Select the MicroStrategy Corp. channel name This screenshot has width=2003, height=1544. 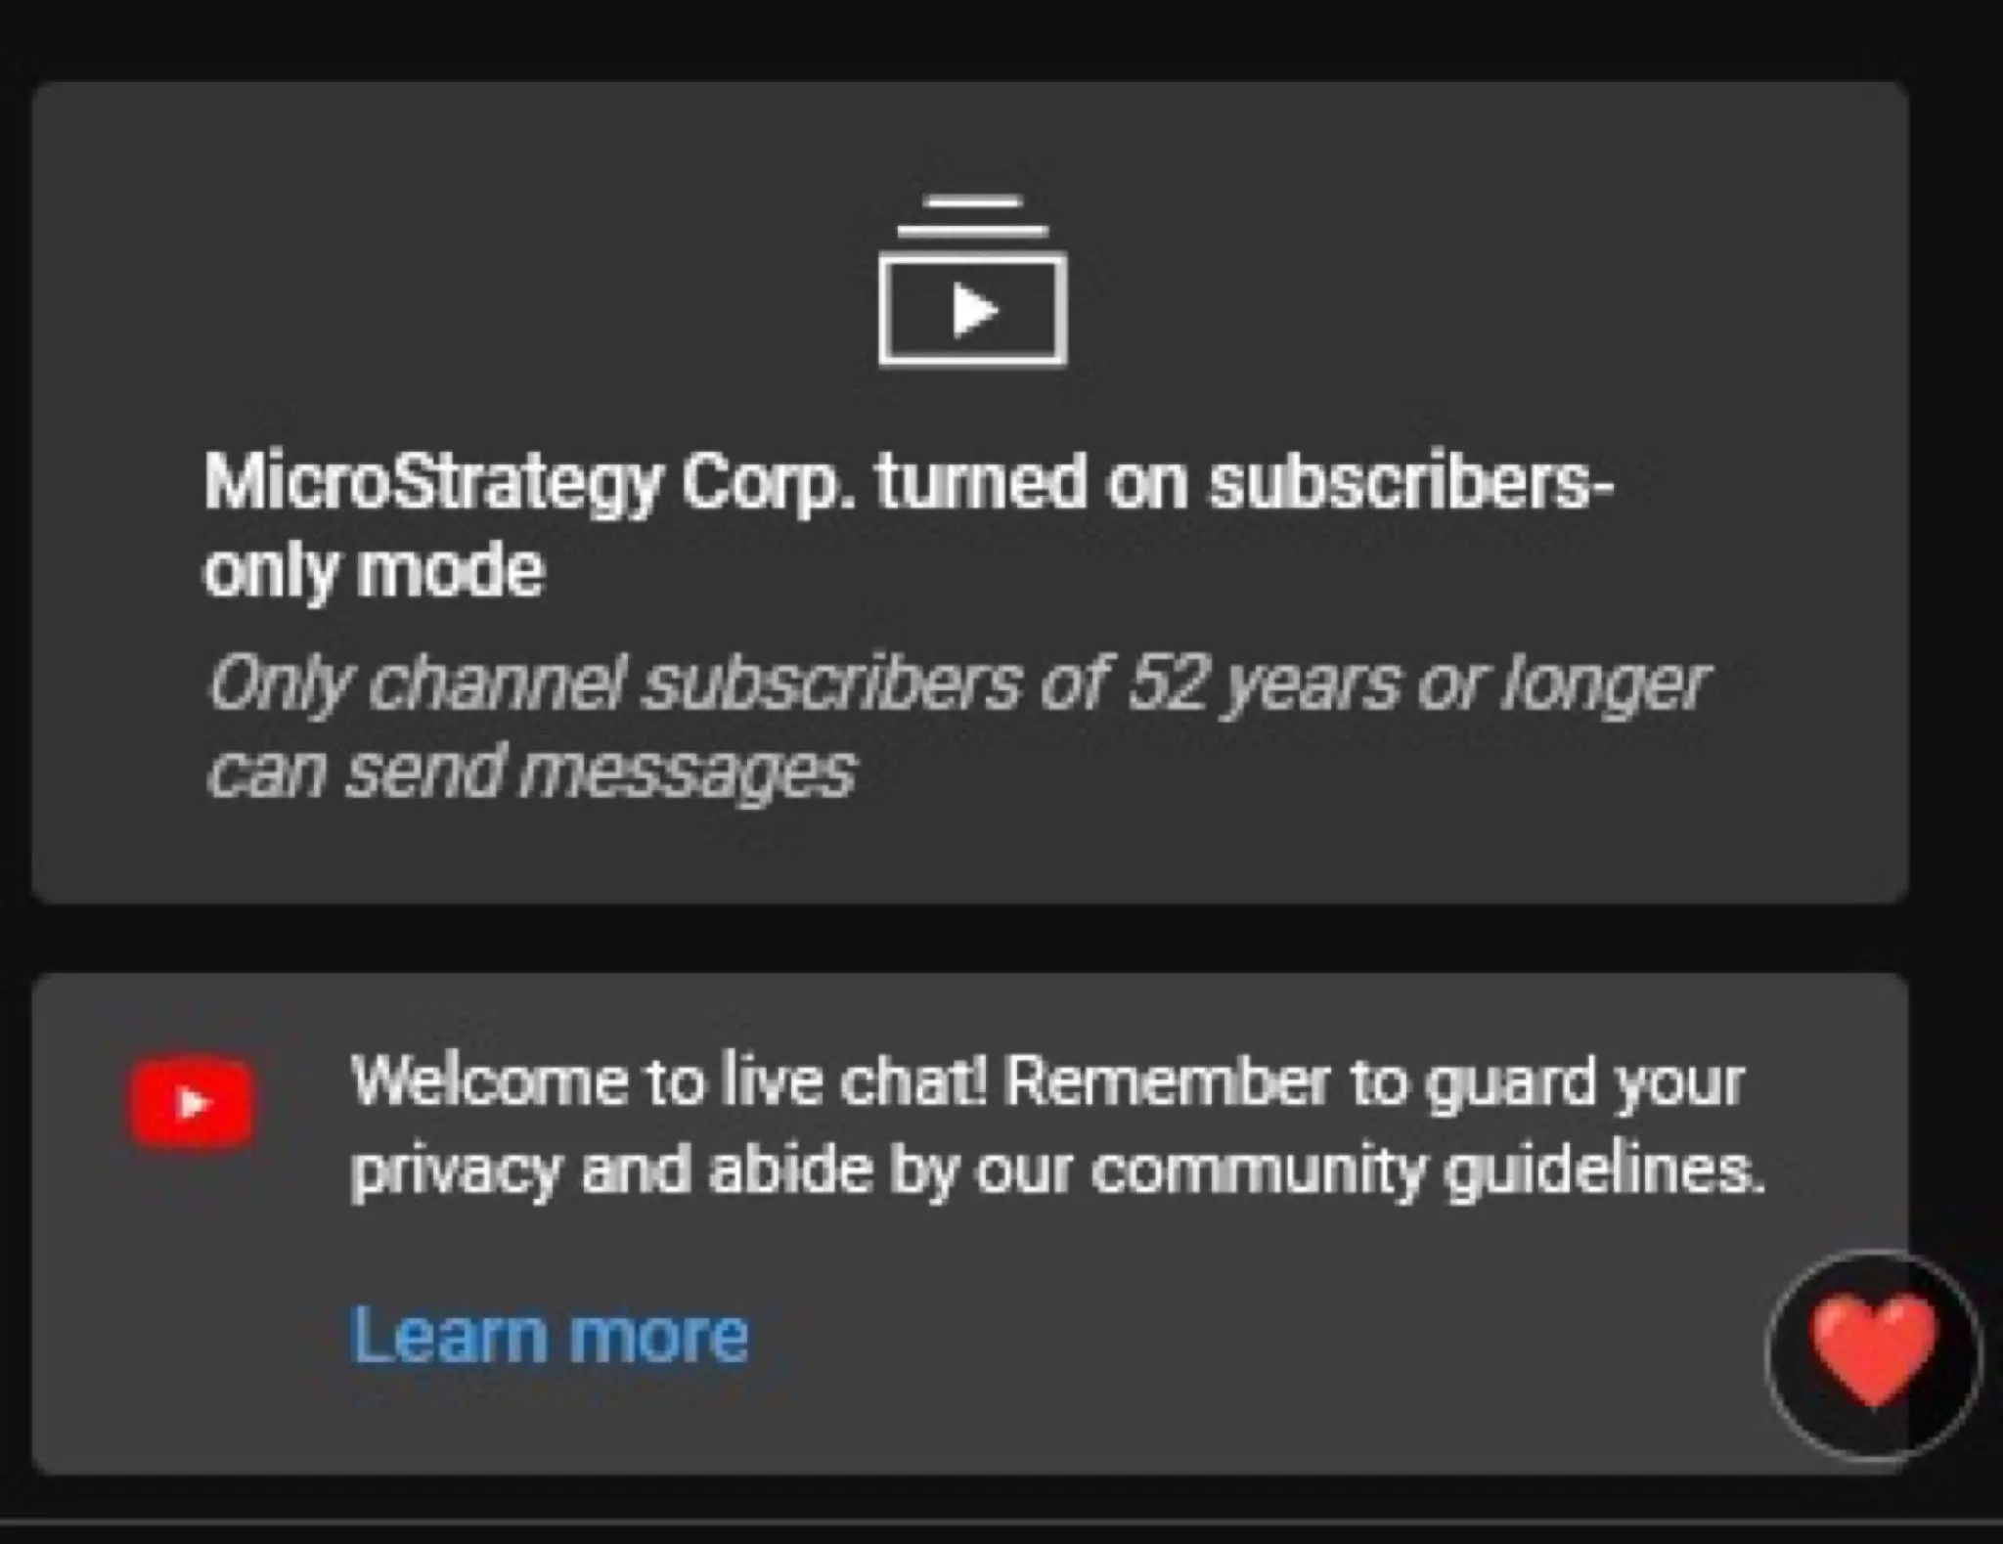click(x=529, y=485)
